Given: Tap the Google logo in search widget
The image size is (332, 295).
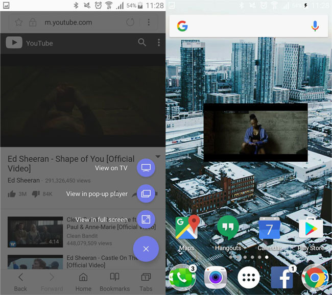Looking at the screenshot, I should point(182,26).
